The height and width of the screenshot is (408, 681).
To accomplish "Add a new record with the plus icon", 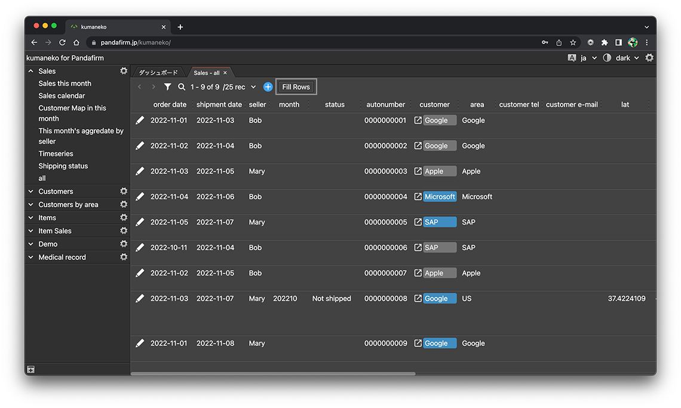I will (x=268, y=87).
